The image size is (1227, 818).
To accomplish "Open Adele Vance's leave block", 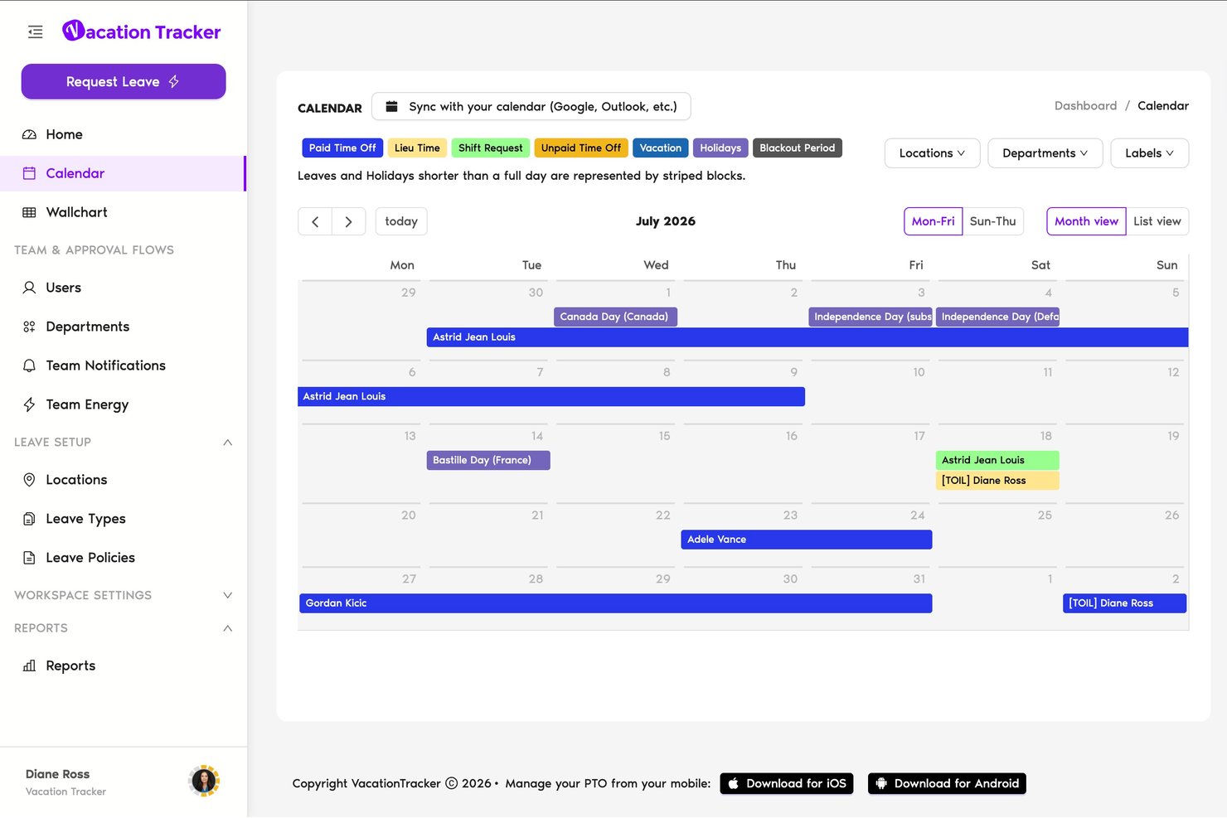I will click(807, 540).
